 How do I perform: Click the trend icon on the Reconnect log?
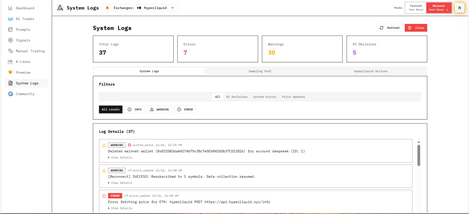[129, 170]
